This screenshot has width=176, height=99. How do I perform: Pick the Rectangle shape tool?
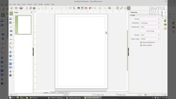11,31
